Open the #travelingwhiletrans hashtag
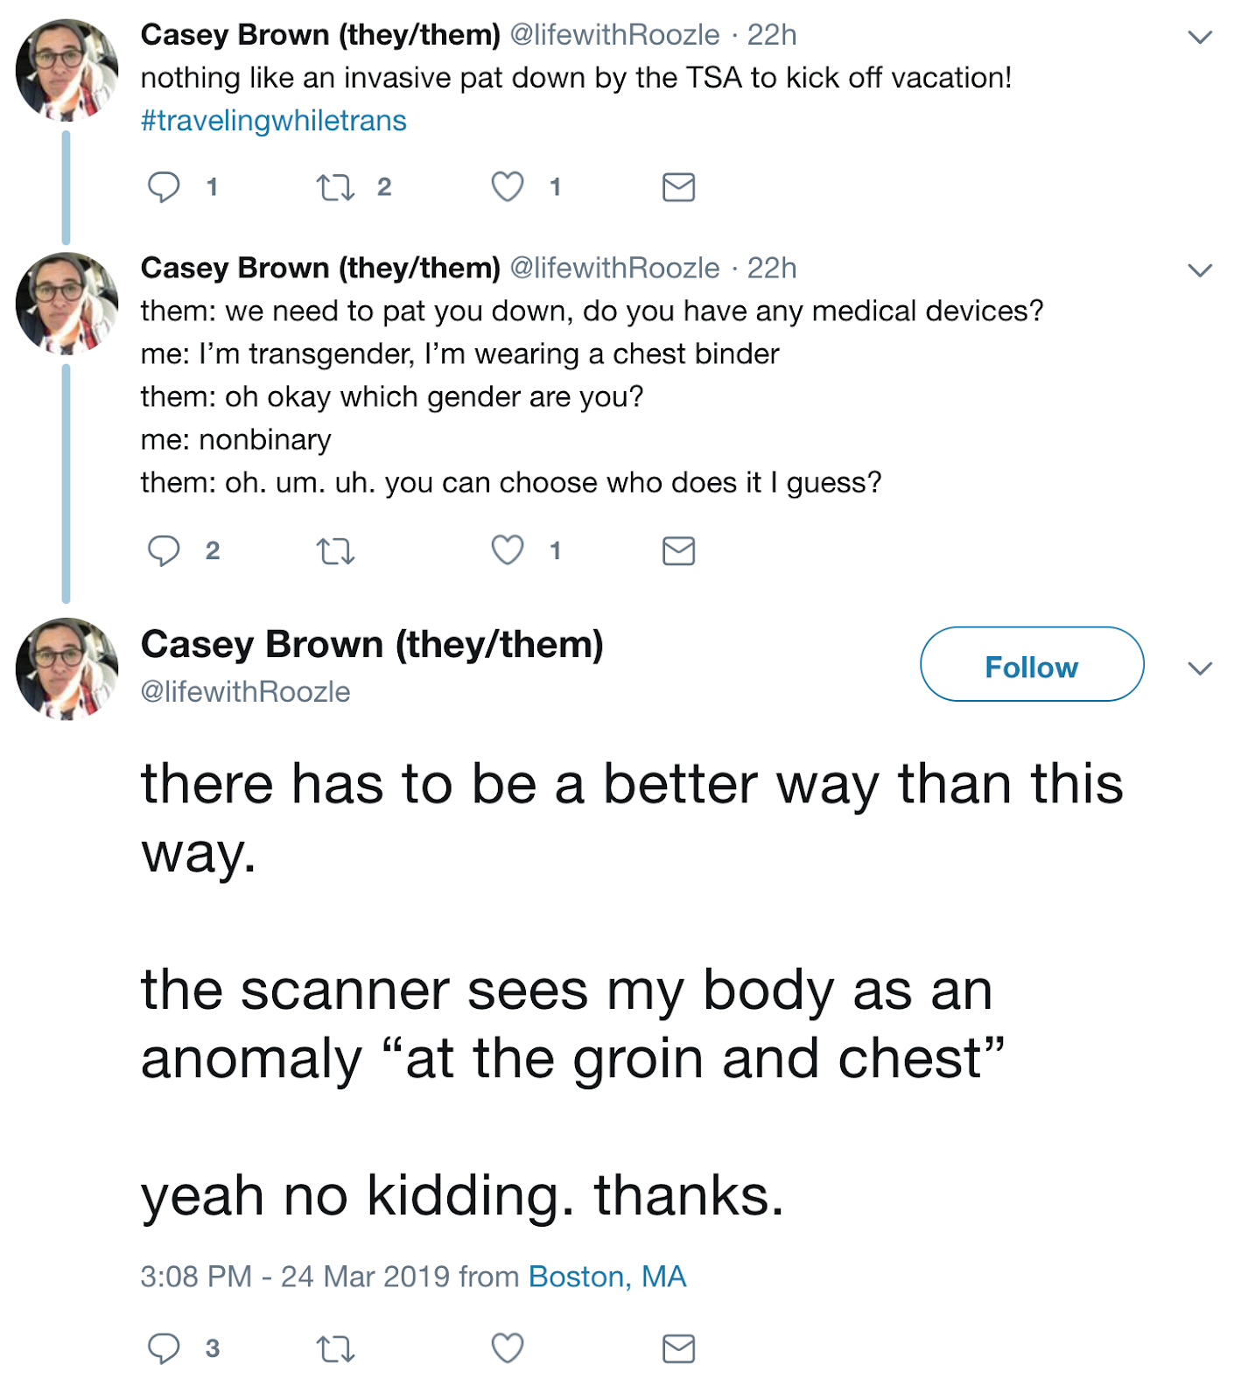Image resolution: width=1241 pixels, height=1400 pixels. [x=273, y=121]
